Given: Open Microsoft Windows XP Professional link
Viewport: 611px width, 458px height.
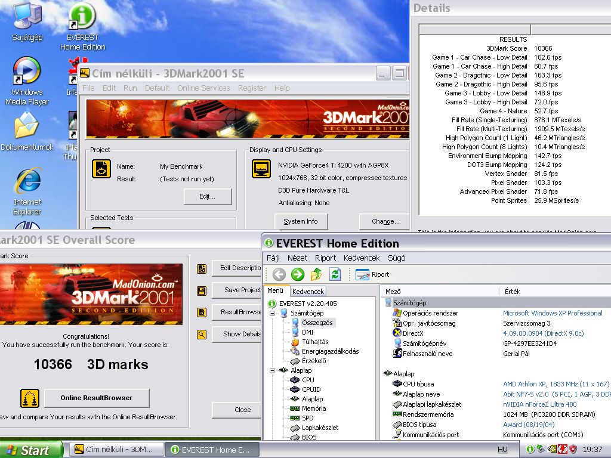Looking at the screenshot, I should click(x=553, y=313).
